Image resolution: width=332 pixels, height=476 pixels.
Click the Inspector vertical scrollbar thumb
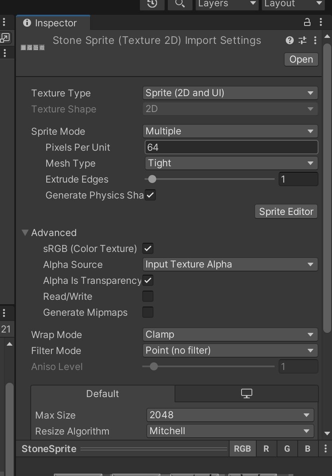point(327,188)
